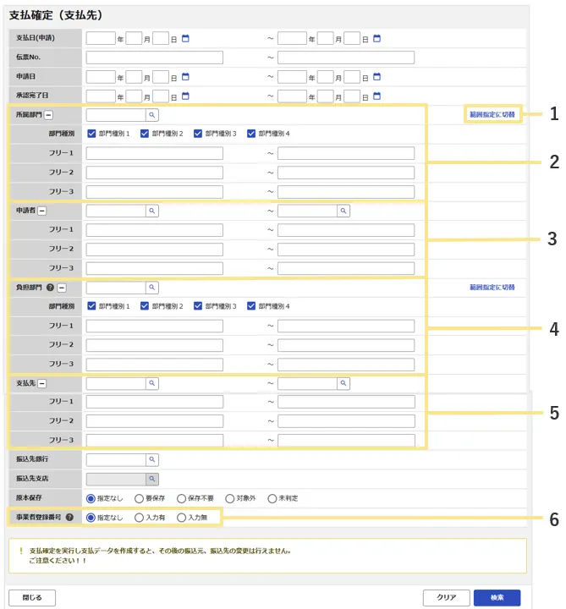Select 入力有 for 事業者登録番号
Screen dimensions: 566x609
[x=140, y=517]
